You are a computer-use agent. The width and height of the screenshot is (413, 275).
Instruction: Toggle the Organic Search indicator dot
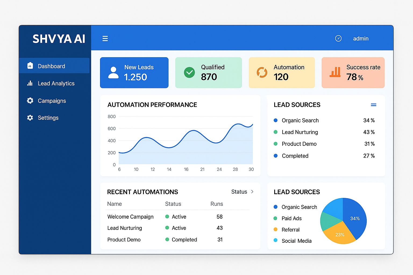coord(276,120)
